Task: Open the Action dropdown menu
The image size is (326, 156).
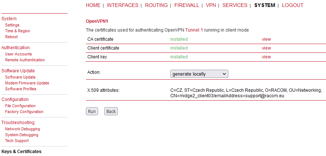Action: (199, 74)
